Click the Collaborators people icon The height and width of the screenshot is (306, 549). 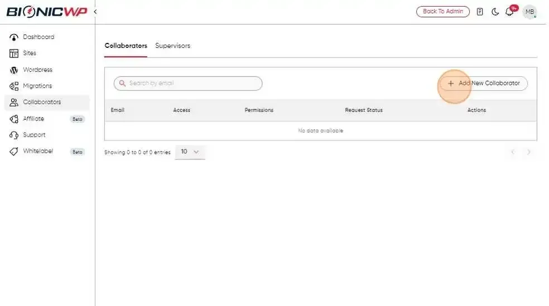pyautogui.click(x=13, y=102)
